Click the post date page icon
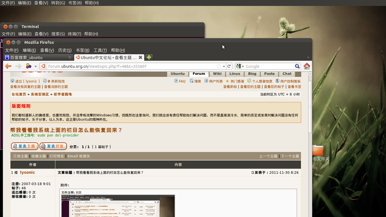This screenshot has width=386, height=217. point(253,173)
